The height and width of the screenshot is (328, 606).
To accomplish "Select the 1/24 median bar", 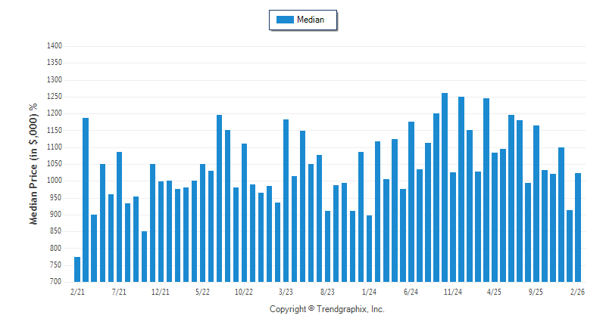I will (369, 248).
